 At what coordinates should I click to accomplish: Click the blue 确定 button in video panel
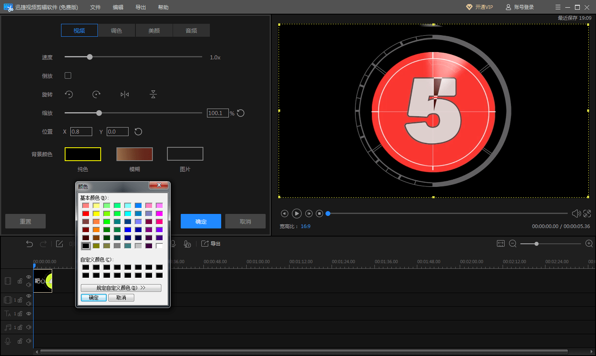coord(201,222)
